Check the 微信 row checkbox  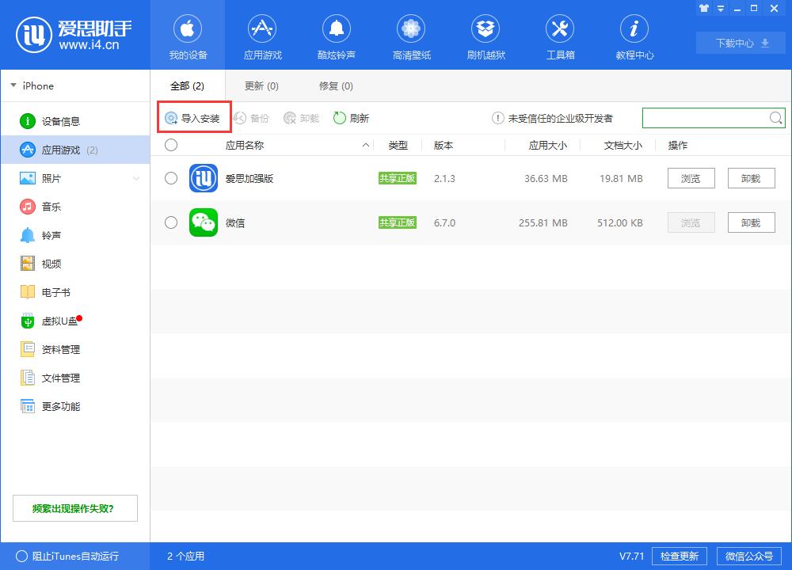(170, 222)
